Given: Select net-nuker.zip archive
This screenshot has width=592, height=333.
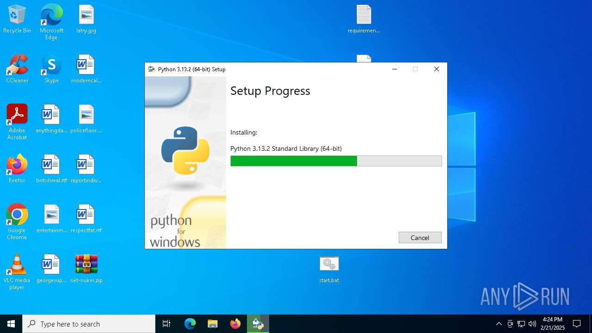Looking at the screenshot, I should click(86, 269).
